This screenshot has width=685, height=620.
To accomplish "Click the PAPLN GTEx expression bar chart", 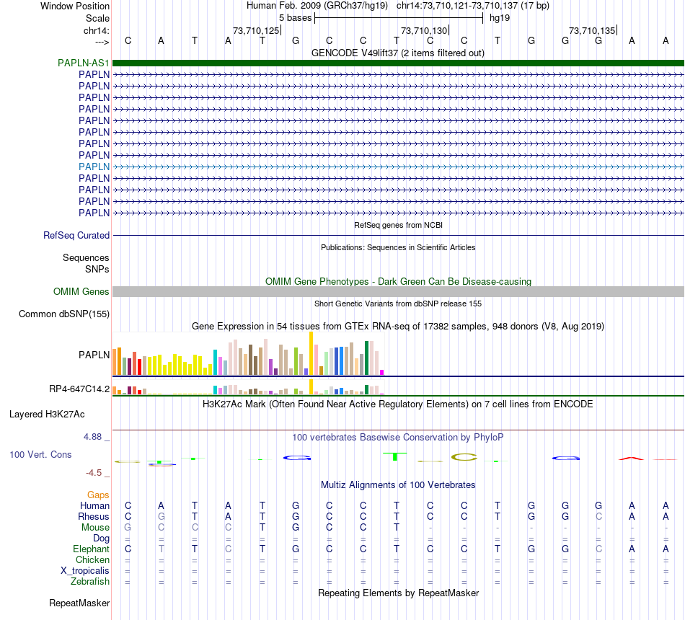I will coord(248,353).
